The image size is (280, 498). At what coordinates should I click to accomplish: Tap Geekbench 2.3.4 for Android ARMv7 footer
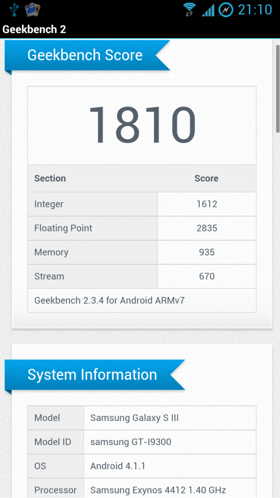(142, 301)
